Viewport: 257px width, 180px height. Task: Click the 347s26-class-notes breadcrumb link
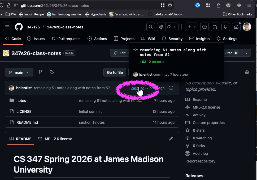click(x=65, y=27)
